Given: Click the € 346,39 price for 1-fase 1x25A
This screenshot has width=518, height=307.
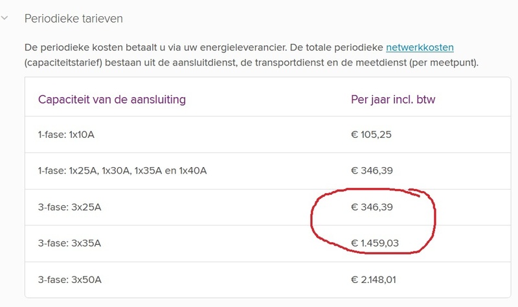Looking at the screenshot, I should click(372, 170).
